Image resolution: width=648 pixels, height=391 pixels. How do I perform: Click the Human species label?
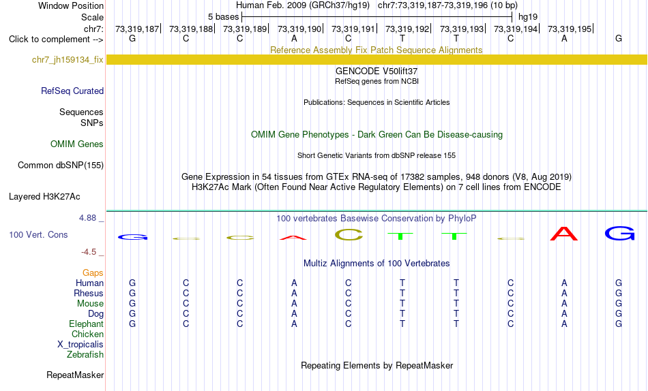click(x=89, y=283)
